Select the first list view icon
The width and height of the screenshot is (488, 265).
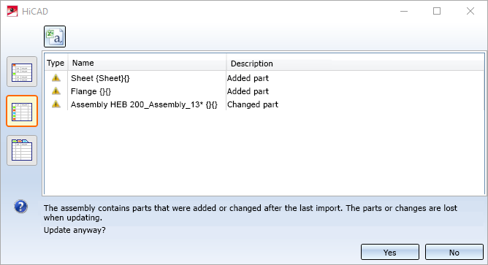(x=22, y=72)
